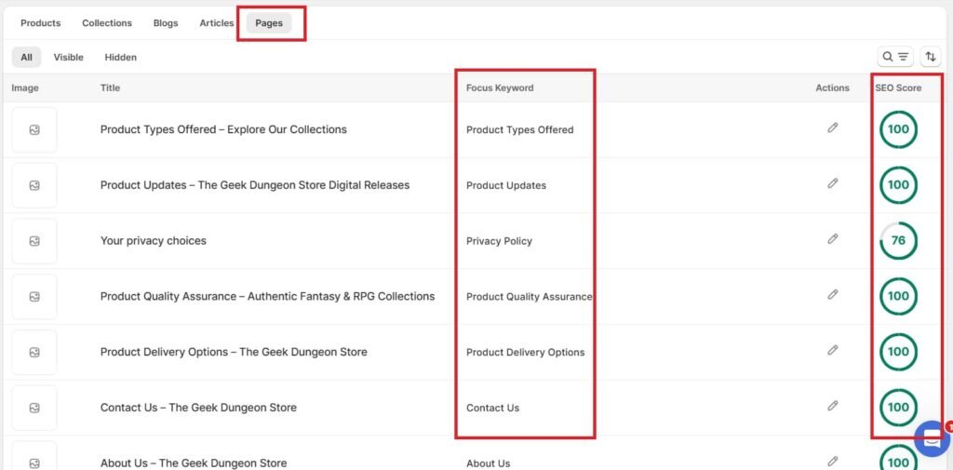
Task: Select the Pages tab
Action: pos(269,23)
